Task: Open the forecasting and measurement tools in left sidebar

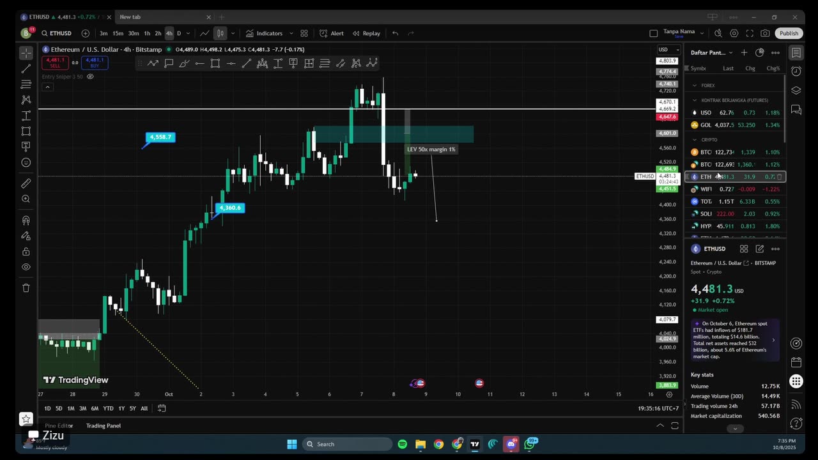Action: 26,116
